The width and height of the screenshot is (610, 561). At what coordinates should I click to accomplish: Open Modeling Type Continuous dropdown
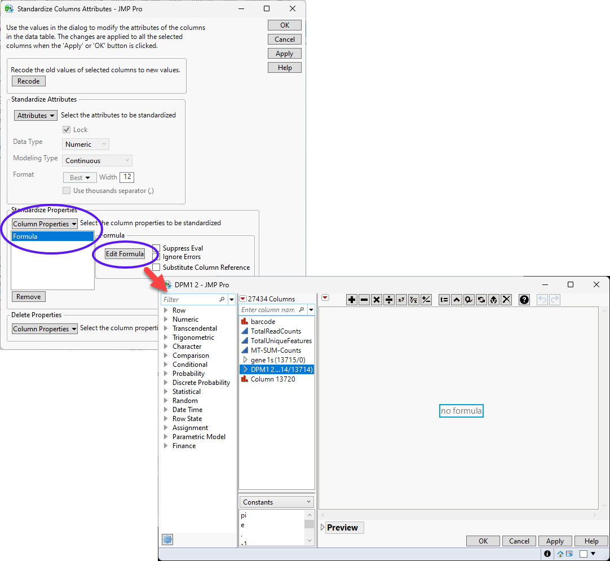(98, 160)
